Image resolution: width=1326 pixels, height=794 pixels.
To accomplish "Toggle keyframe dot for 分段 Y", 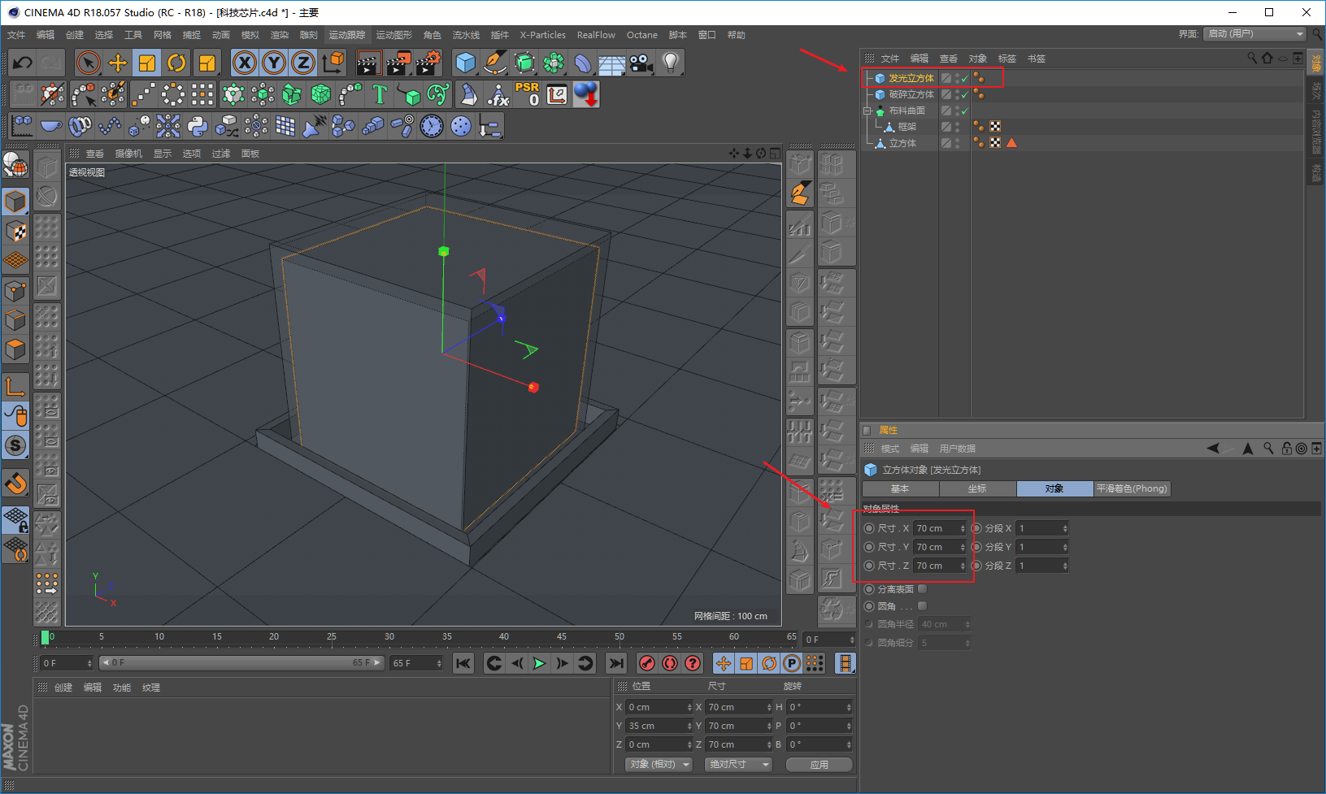I will point(976,547).
